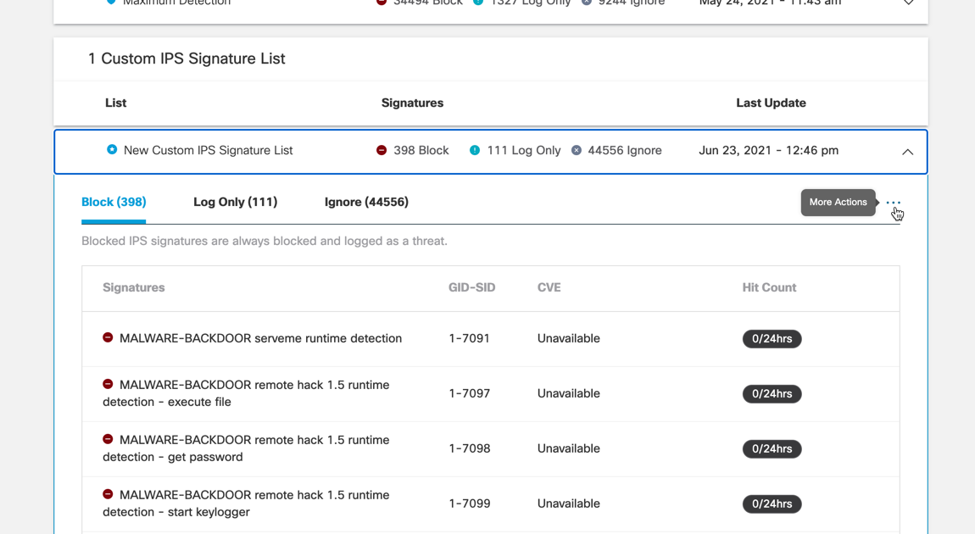Select the remote hack execute file signature name
This screenshot has height=534, width=975.
[x=246, y=393]
